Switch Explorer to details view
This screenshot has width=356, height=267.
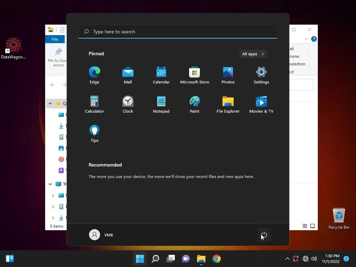(305, 226)
